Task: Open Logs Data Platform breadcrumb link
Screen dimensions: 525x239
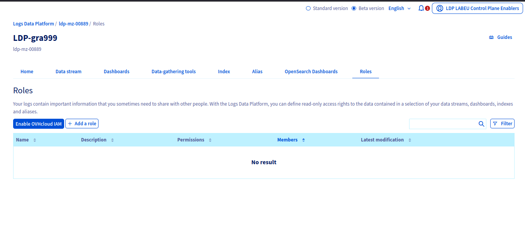Action: [34, 24]
